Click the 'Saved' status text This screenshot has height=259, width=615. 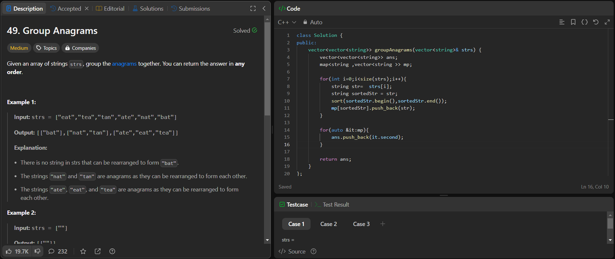(x=284, y=187)
